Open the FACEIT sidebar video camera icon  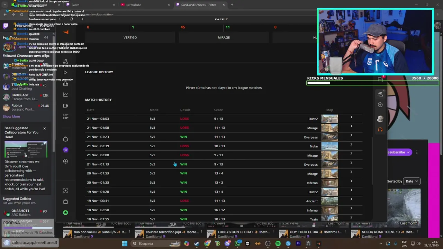[x=65, y=106]
